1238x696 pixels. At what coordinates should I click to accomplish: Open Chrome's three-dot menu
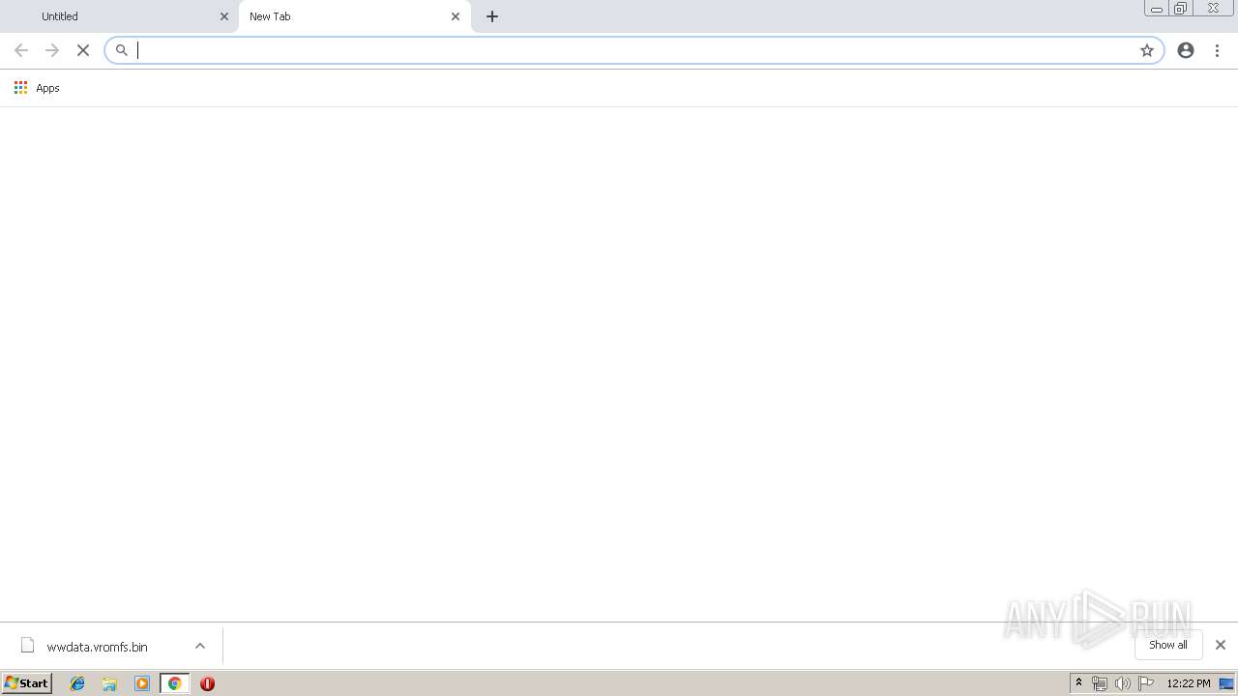(1218, 50)
